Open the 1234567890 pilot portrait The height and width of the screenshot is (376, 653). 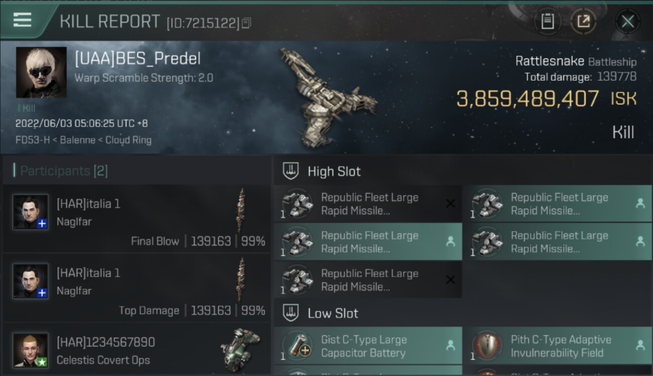tap(31, 350)
